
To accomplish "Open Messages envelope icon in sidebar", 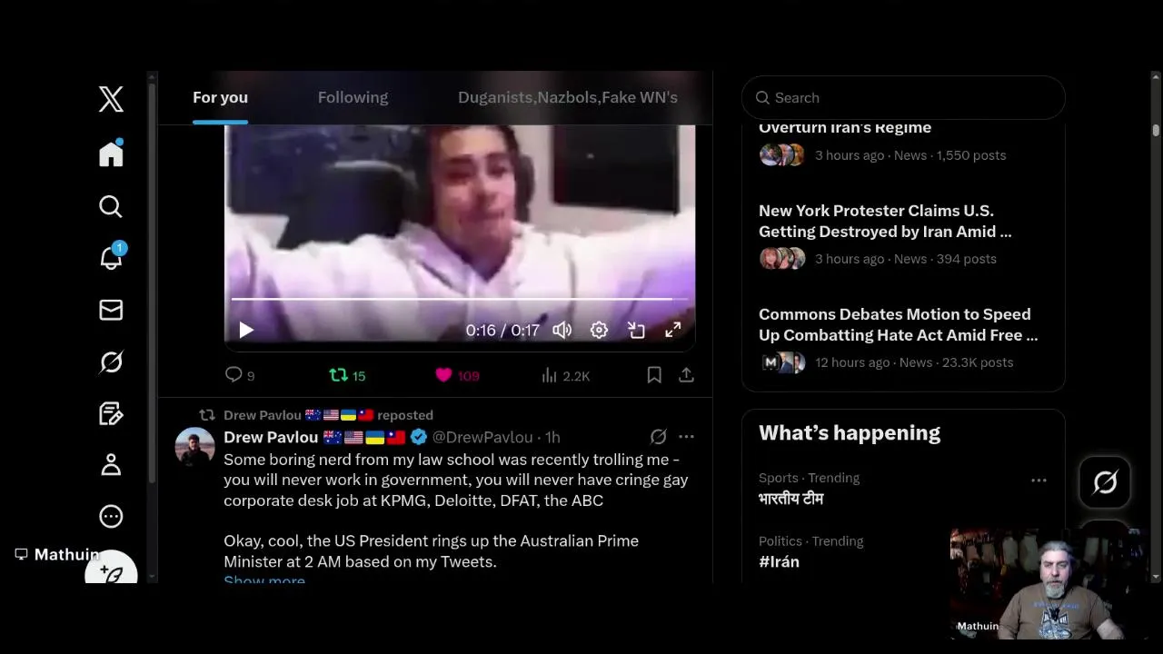I will point(111,310).
